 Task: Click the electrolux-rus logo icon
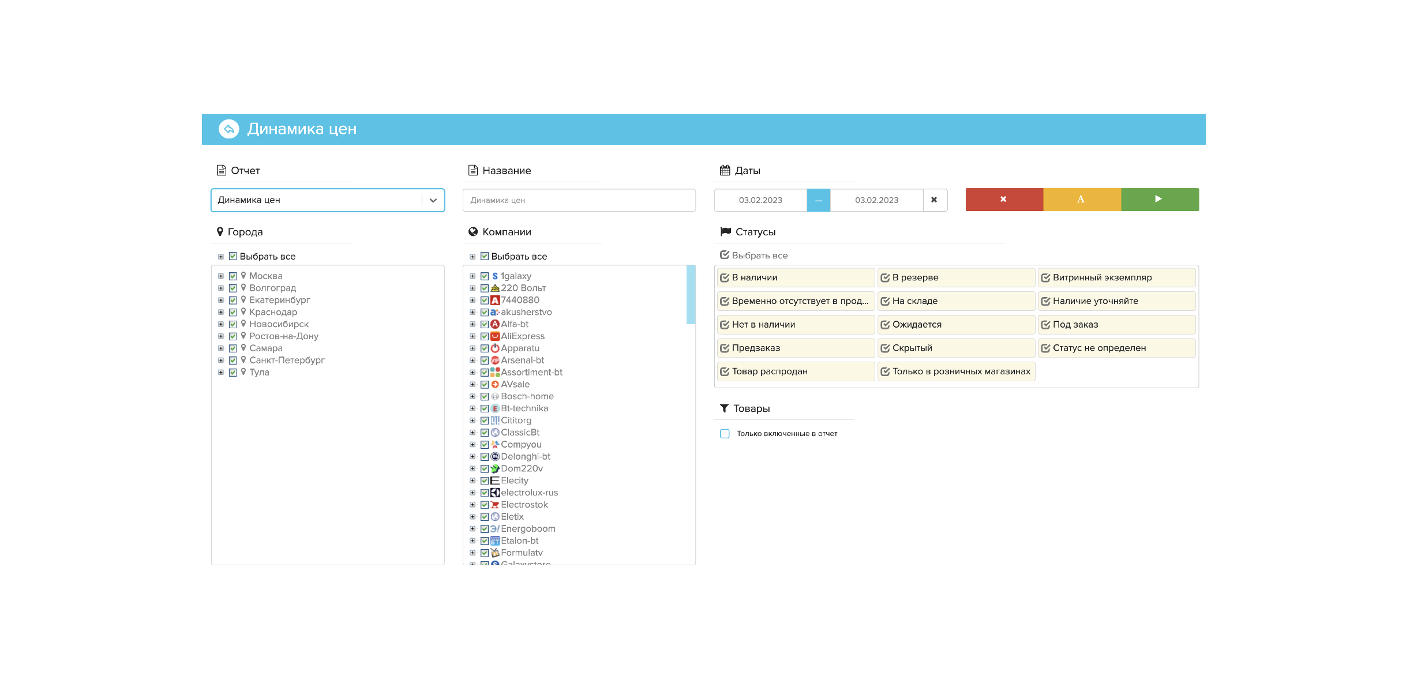point(495,493)
